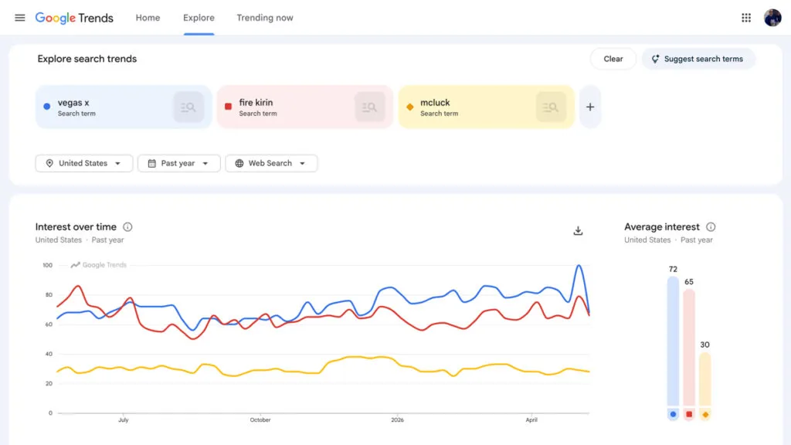The image size is (791, 445).
Task: Click the red average bar labeled 65
Action: click(x=689, y=347)
